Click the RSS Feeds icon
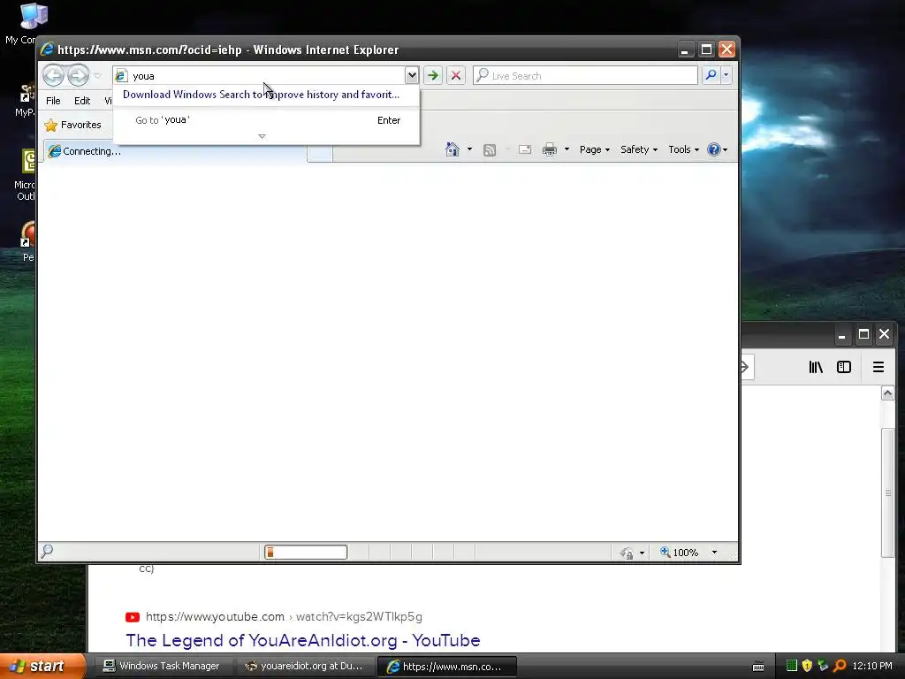The height and width of the screenshot is (679, 905). point(490,150)
